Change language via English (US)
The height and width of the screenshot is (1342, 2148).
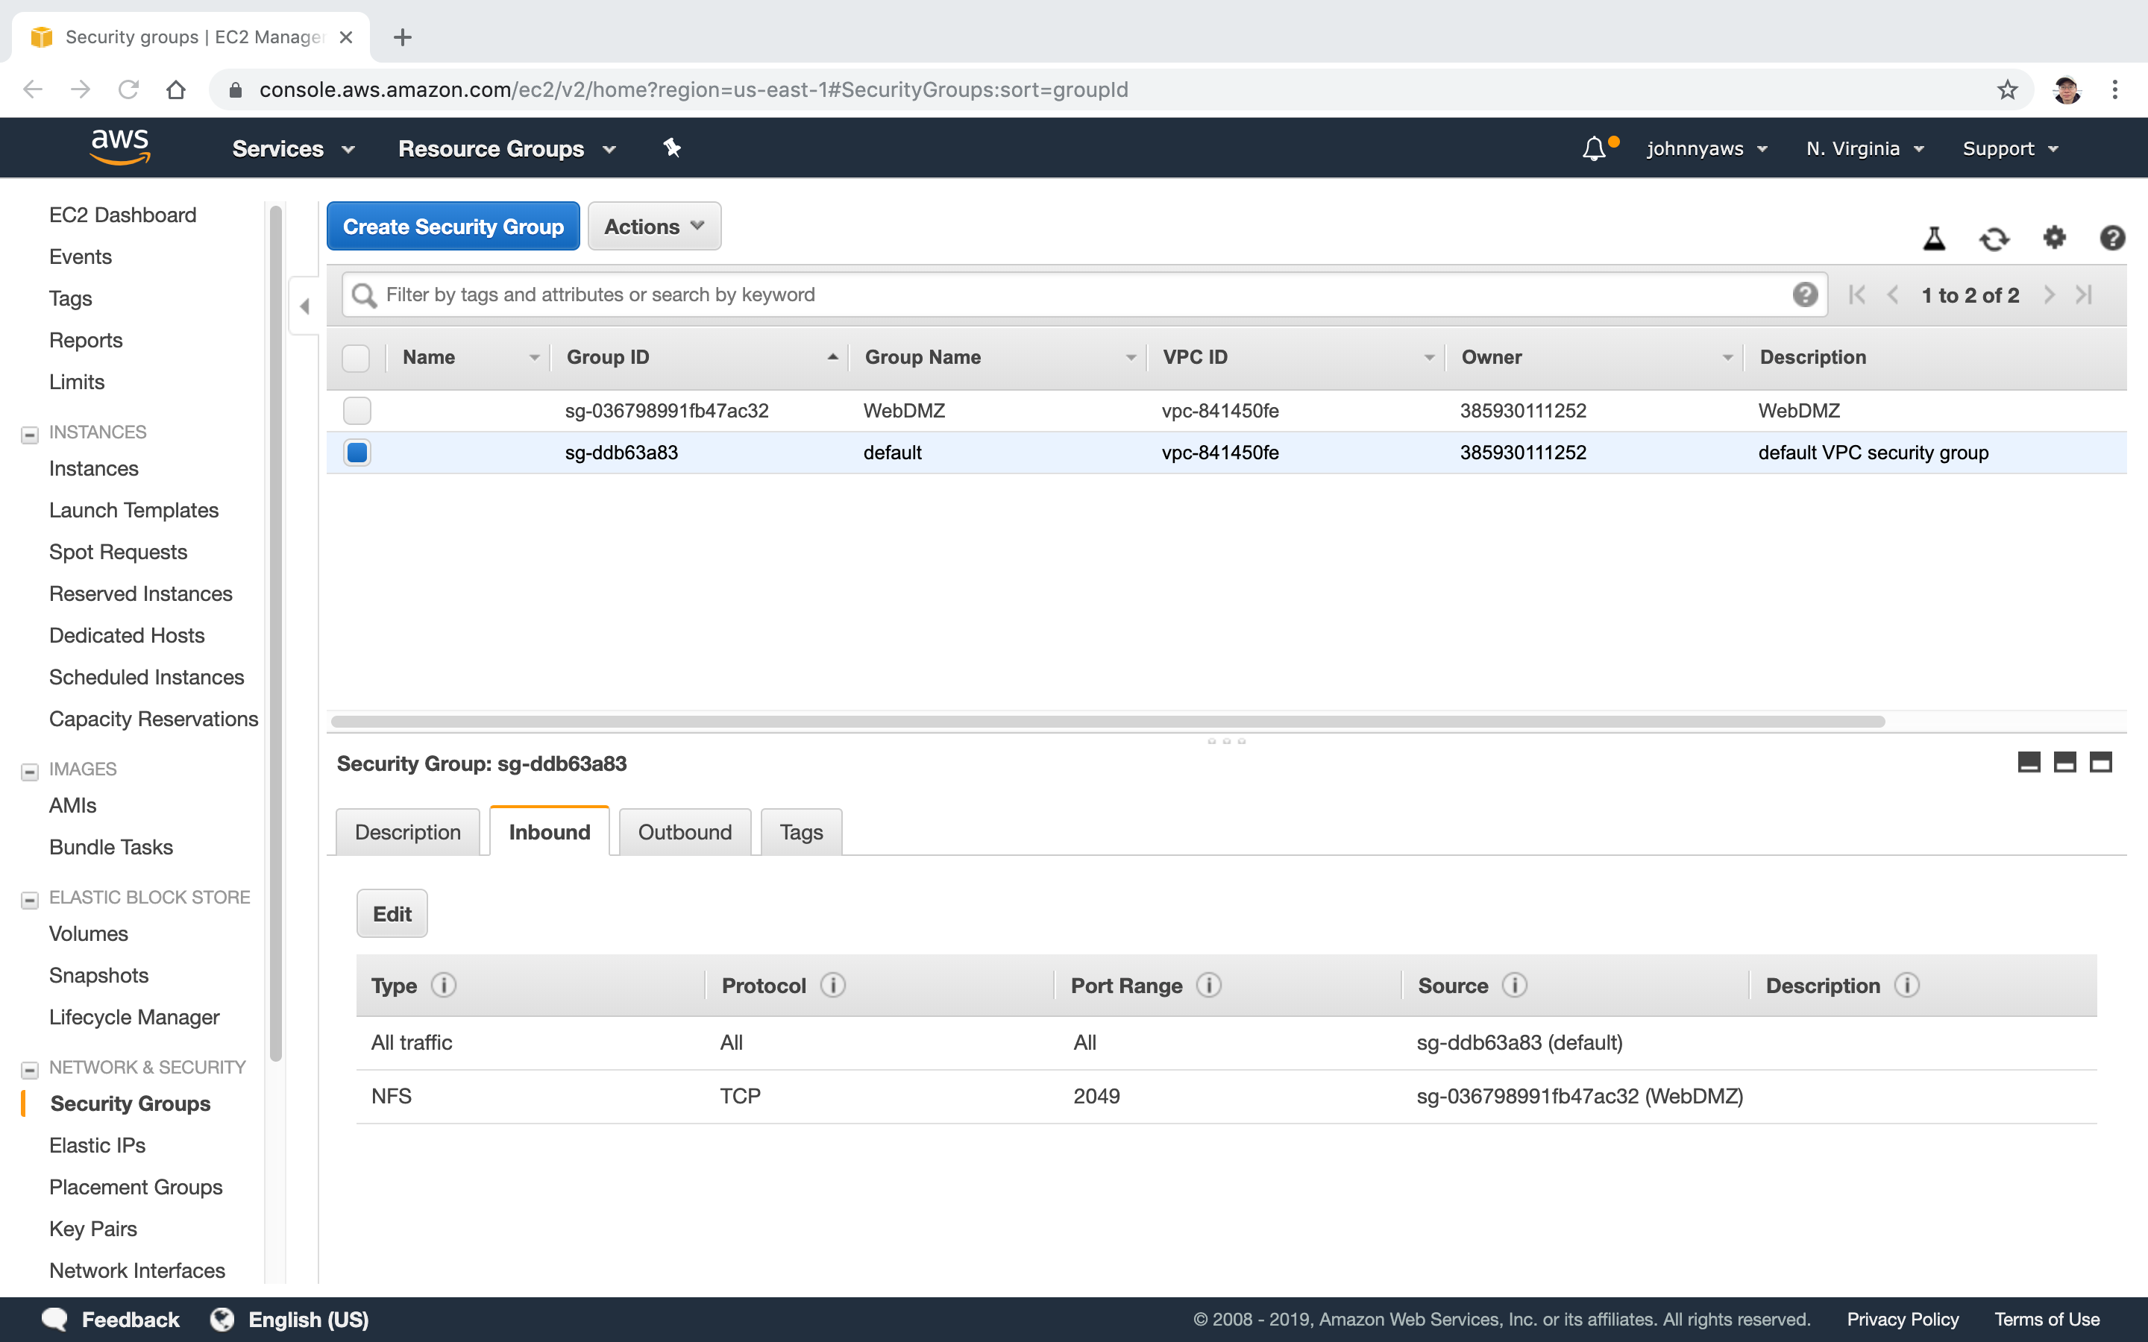pyautogui.click(x=289, y=1320)
